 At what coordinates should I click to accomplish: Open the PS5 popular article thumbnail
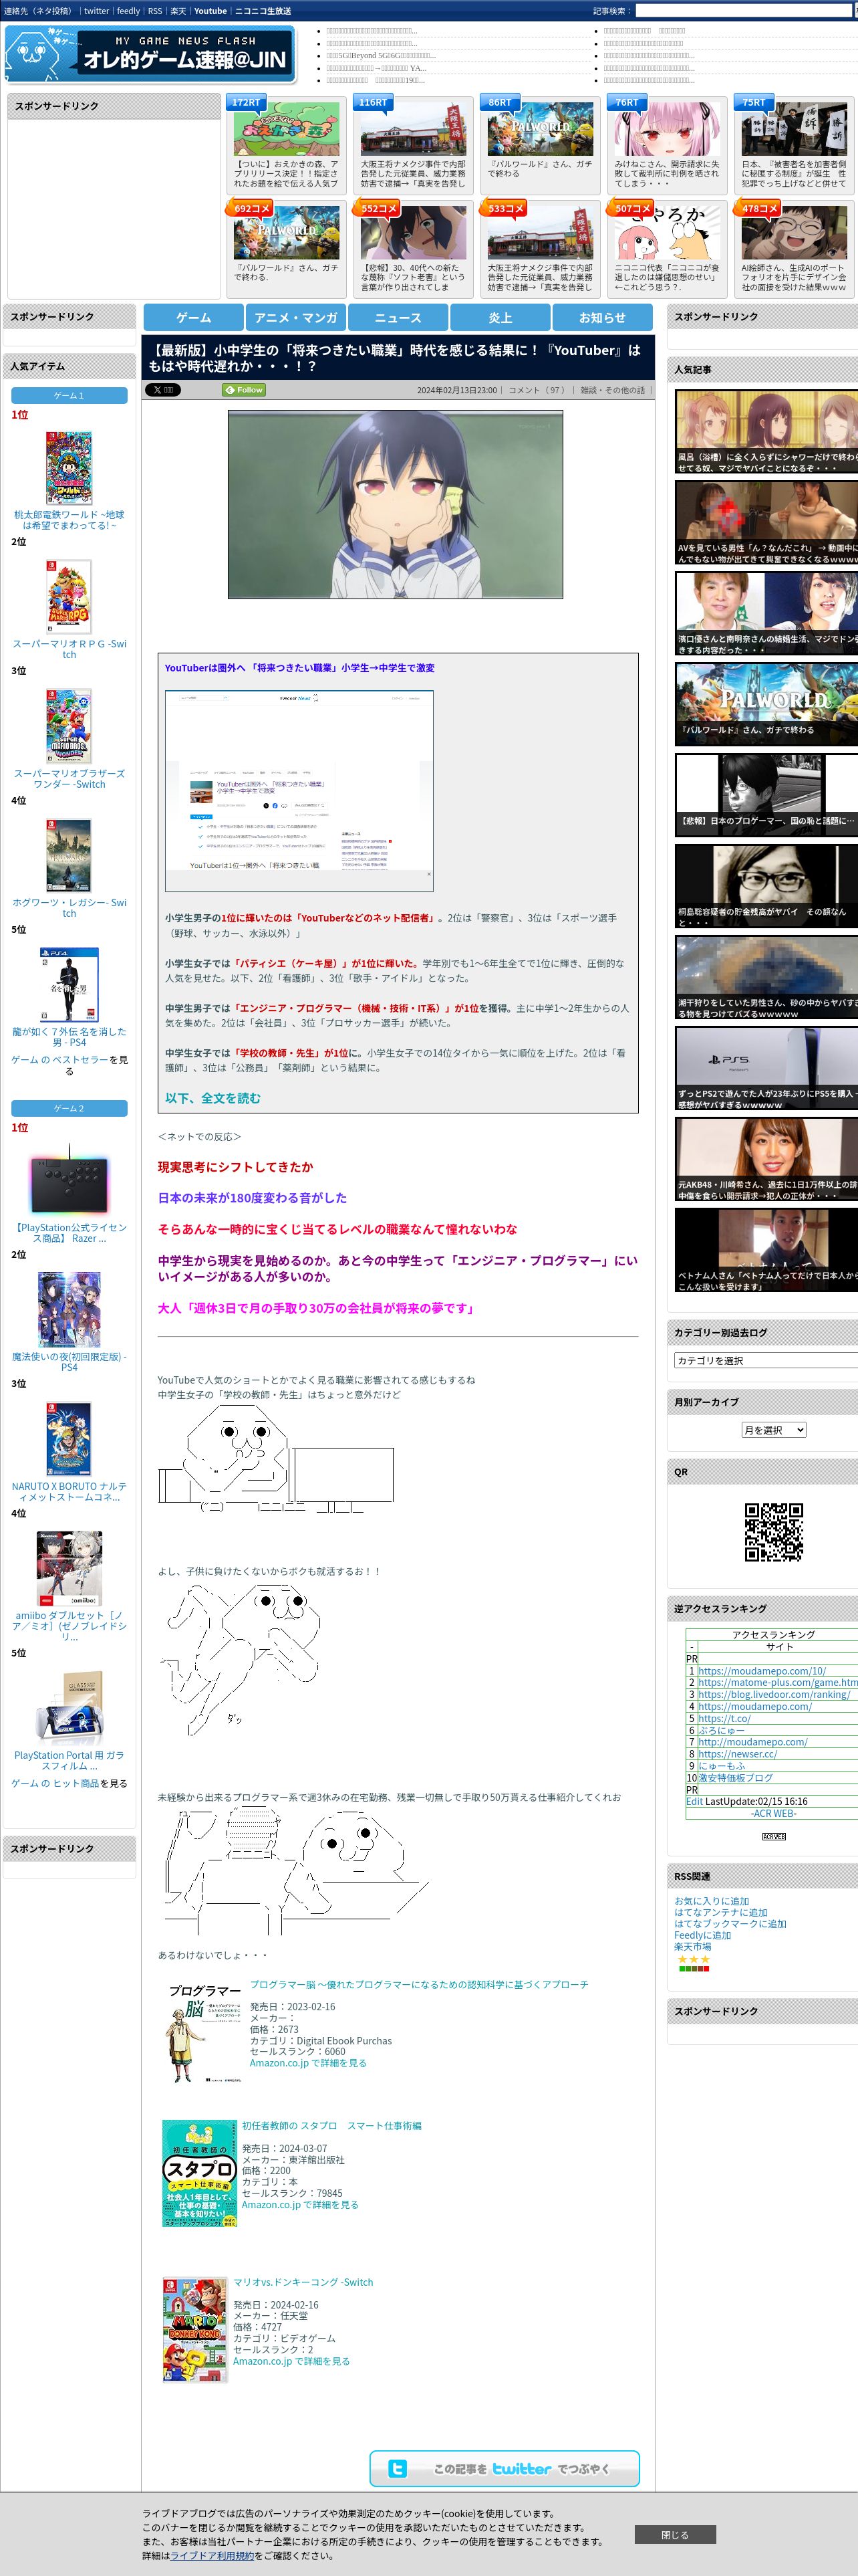pos(766,1068)
